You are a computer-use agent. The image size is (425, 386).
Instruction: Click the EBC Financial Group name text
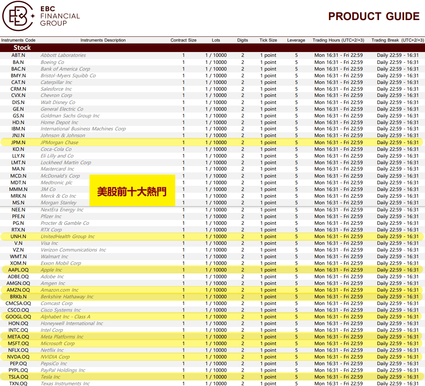60,16
